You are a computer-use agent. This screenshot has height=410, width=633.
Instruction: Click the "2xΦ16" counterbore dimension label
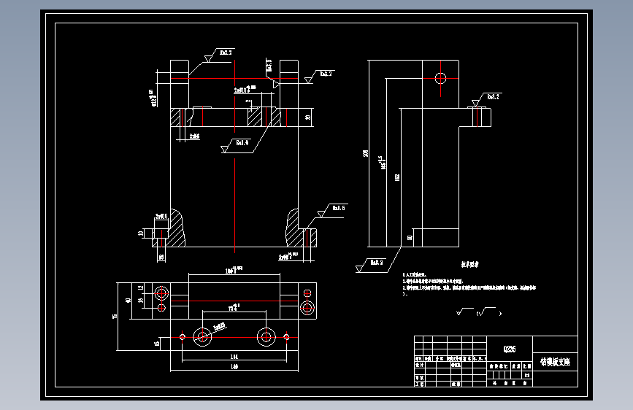(161, 217)
